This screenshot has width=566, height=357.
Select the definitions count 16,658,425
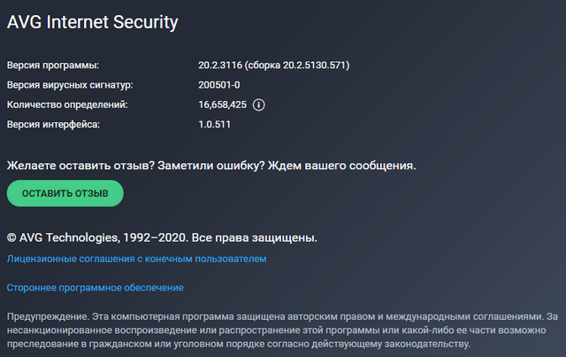(223, 105)
